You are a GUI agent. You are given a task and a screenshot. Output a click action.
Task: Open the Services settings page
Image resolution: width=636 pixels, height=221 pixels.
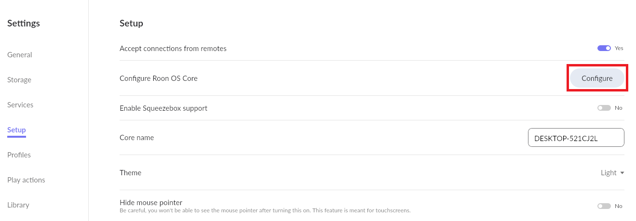pos(20,105)
